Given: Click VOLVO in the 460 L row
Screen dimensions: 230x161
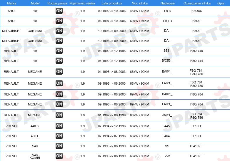Looking at the screenshot, I should coord(11,136).
